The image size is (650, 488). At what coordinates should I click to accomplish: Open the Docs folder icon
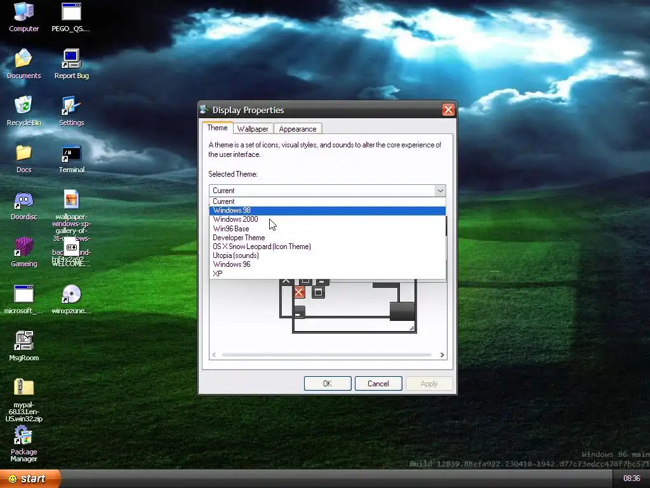coord(23,158)
